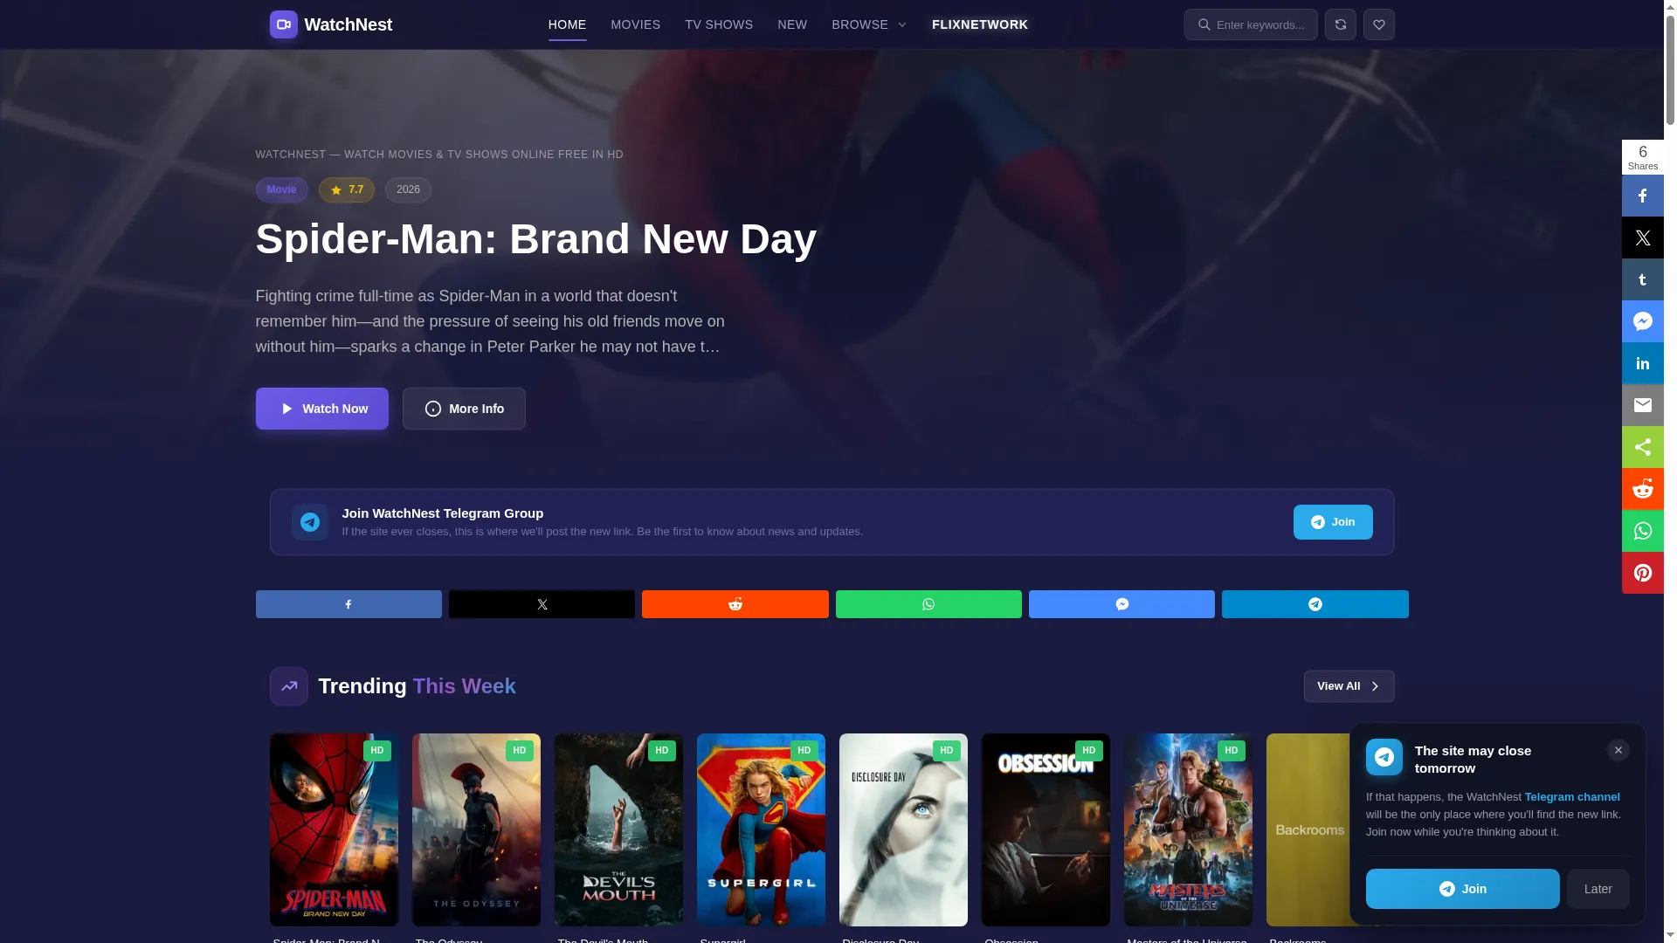The height and width of the screenshot is (943, 1677).
Task: Open the green ShareThis icon in side bar
Action: [1642, 447]
